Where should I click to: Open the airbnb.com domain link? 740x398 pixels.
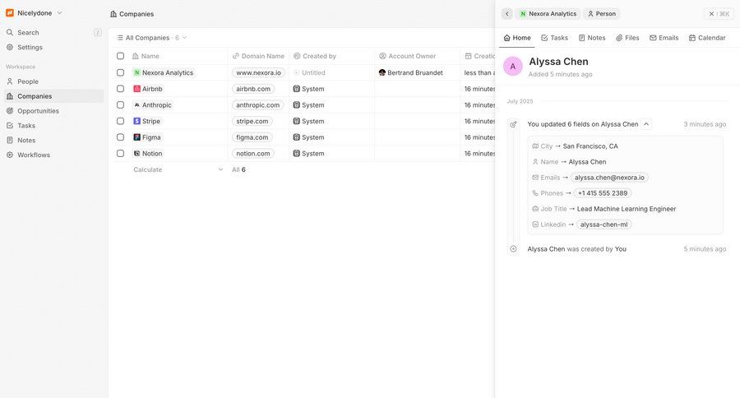[253, 89]
